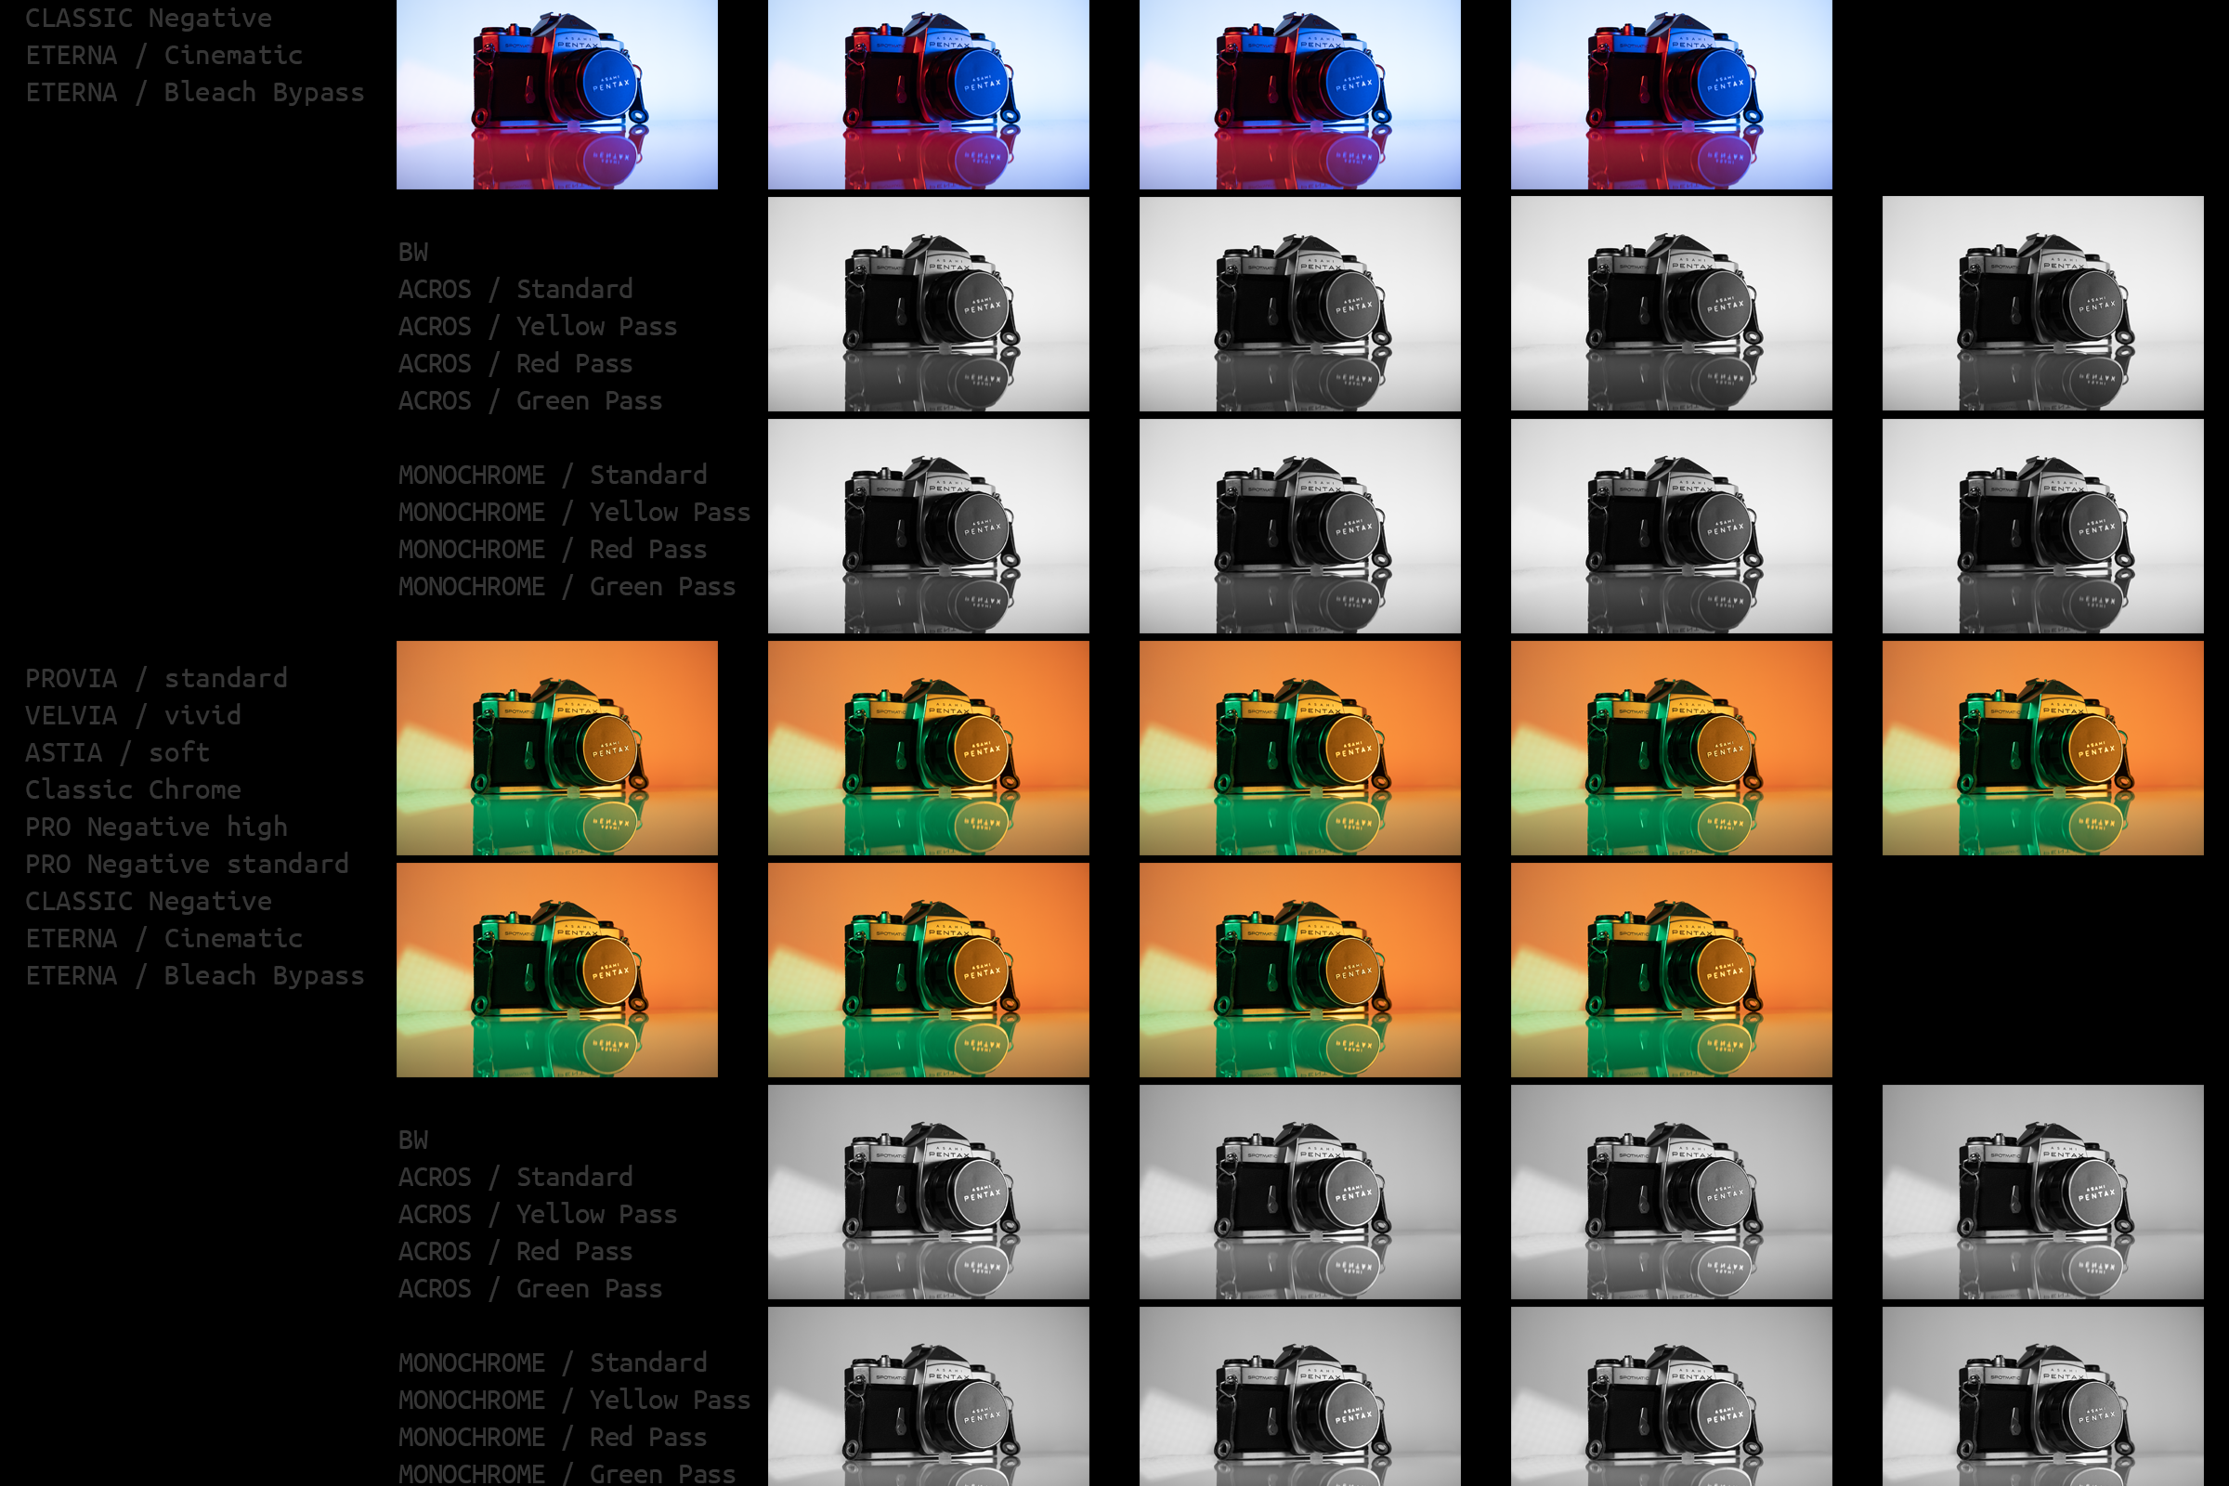Click the 'PRO Negative high' label

[x=156, y=828]
